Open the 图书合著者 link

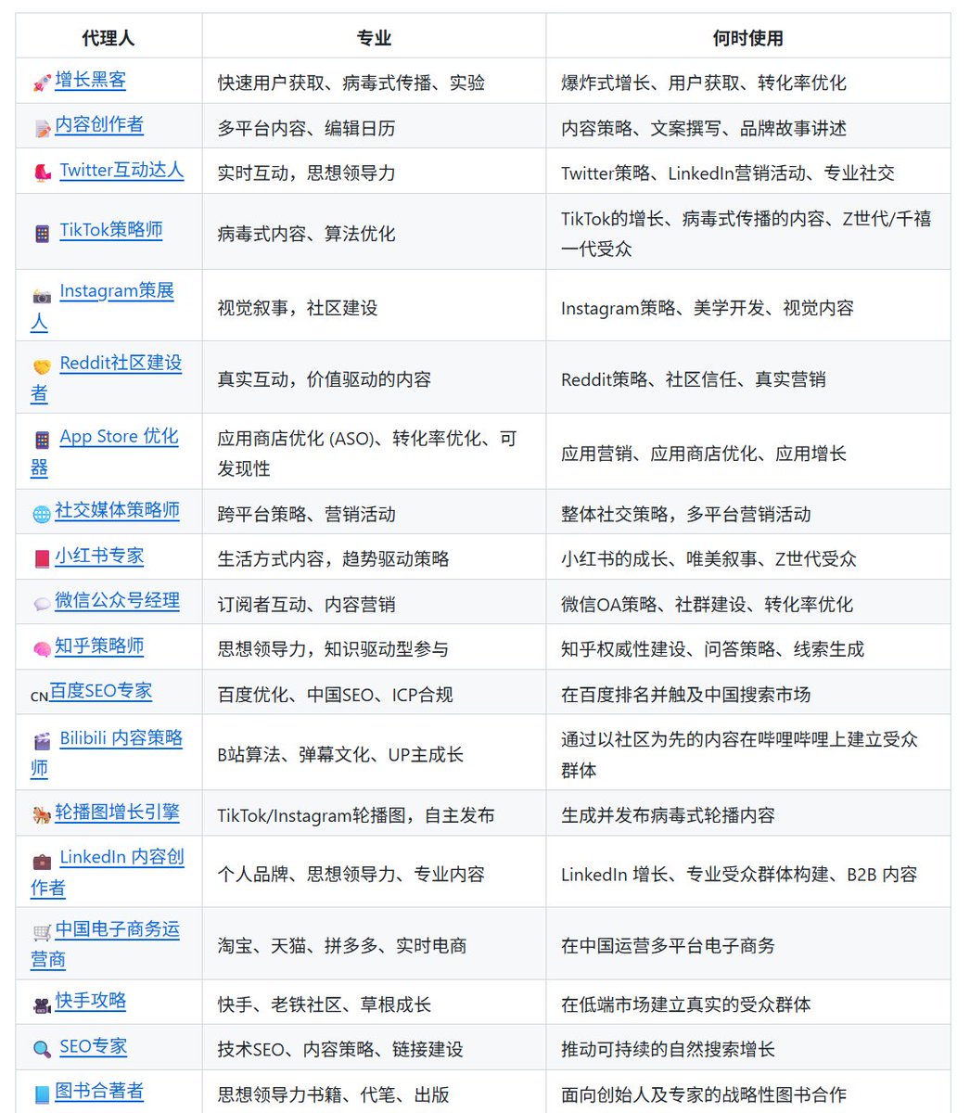[99, 1091]
